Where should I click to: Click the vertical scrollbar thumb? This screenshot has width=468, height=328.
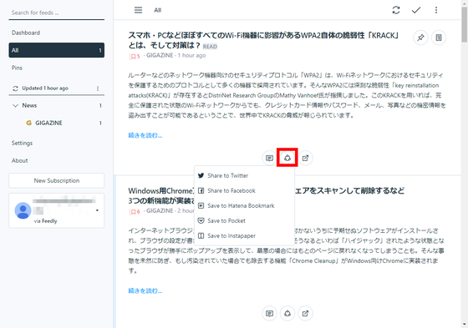point(465,24)
